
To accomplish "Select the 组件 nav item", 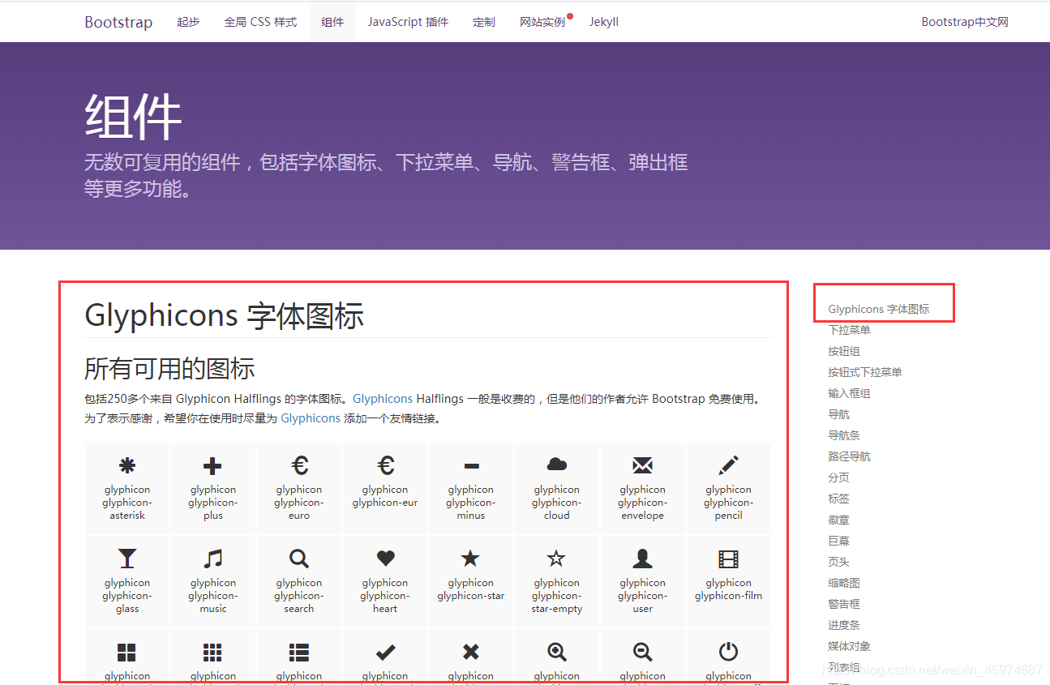I will click(x=332, y=22).
